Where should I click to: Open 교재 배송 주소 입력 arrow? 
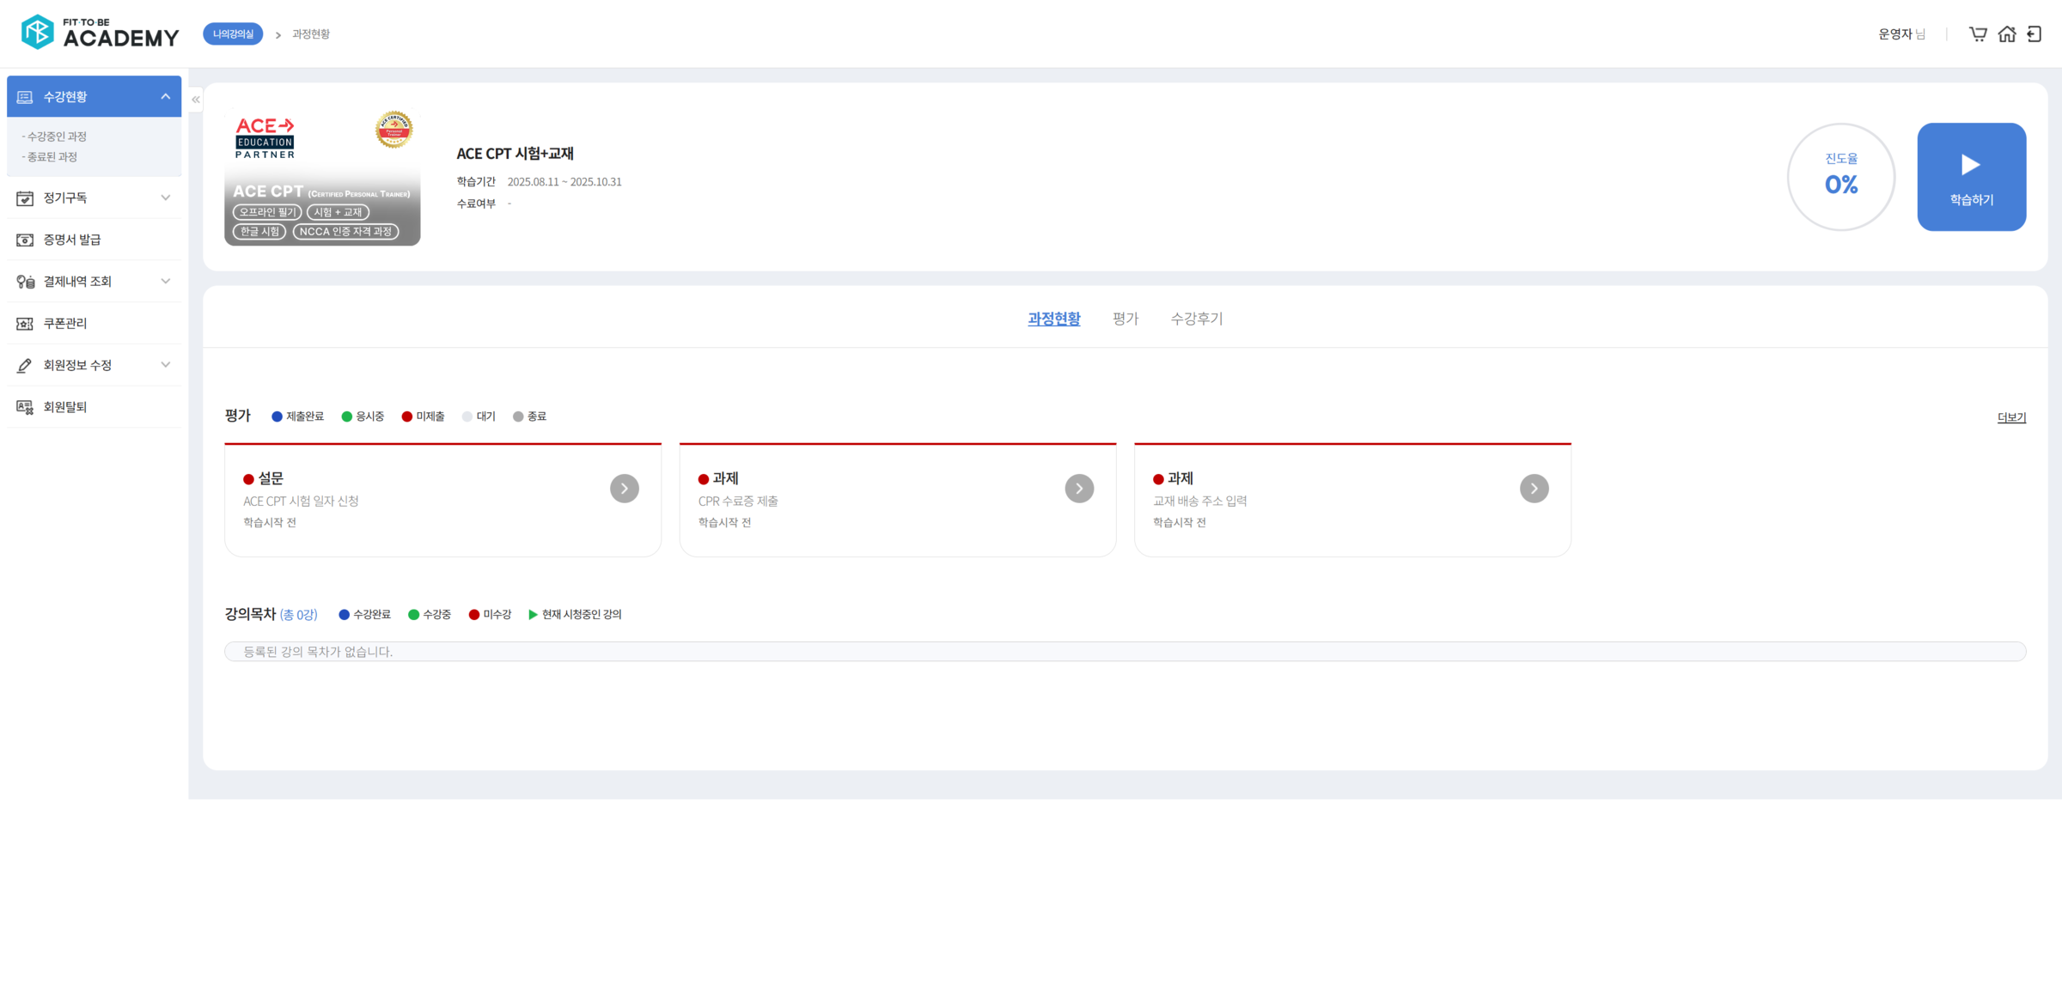pyautogui.click(x=1534, y=489)
